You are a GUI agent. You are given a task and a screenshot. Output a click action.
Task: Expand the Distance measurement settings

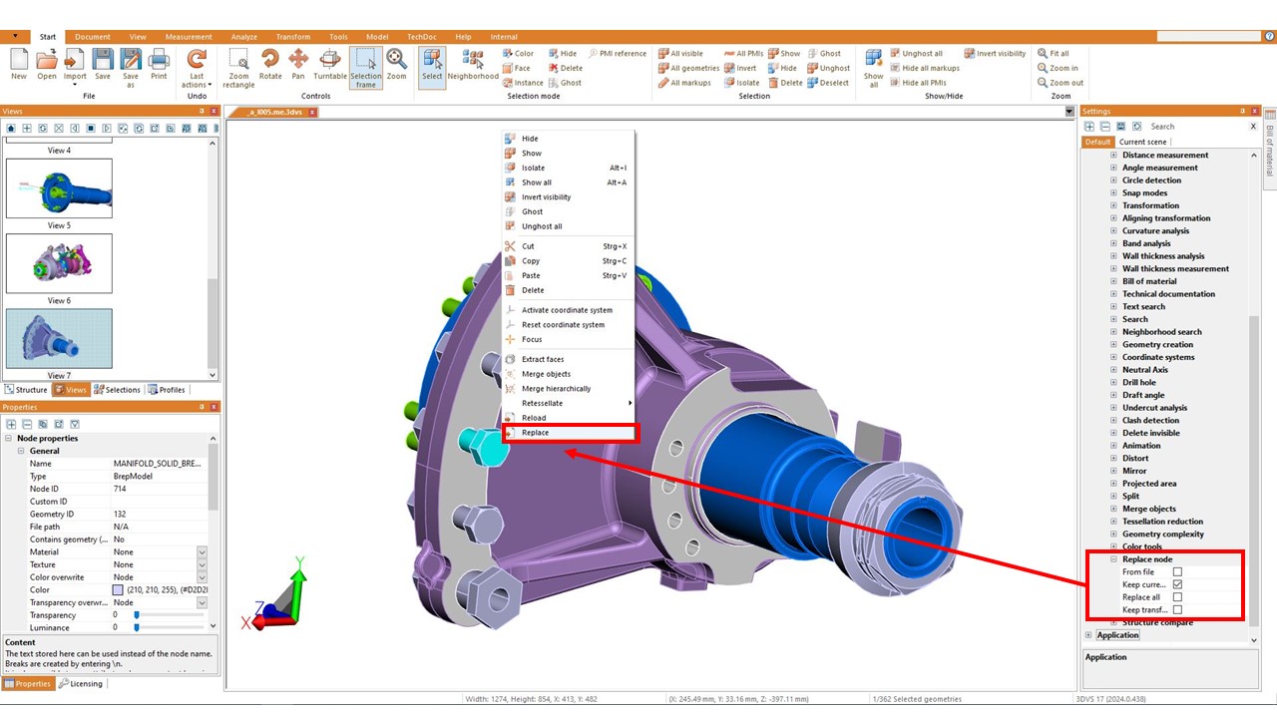(x=1114, y=156)
